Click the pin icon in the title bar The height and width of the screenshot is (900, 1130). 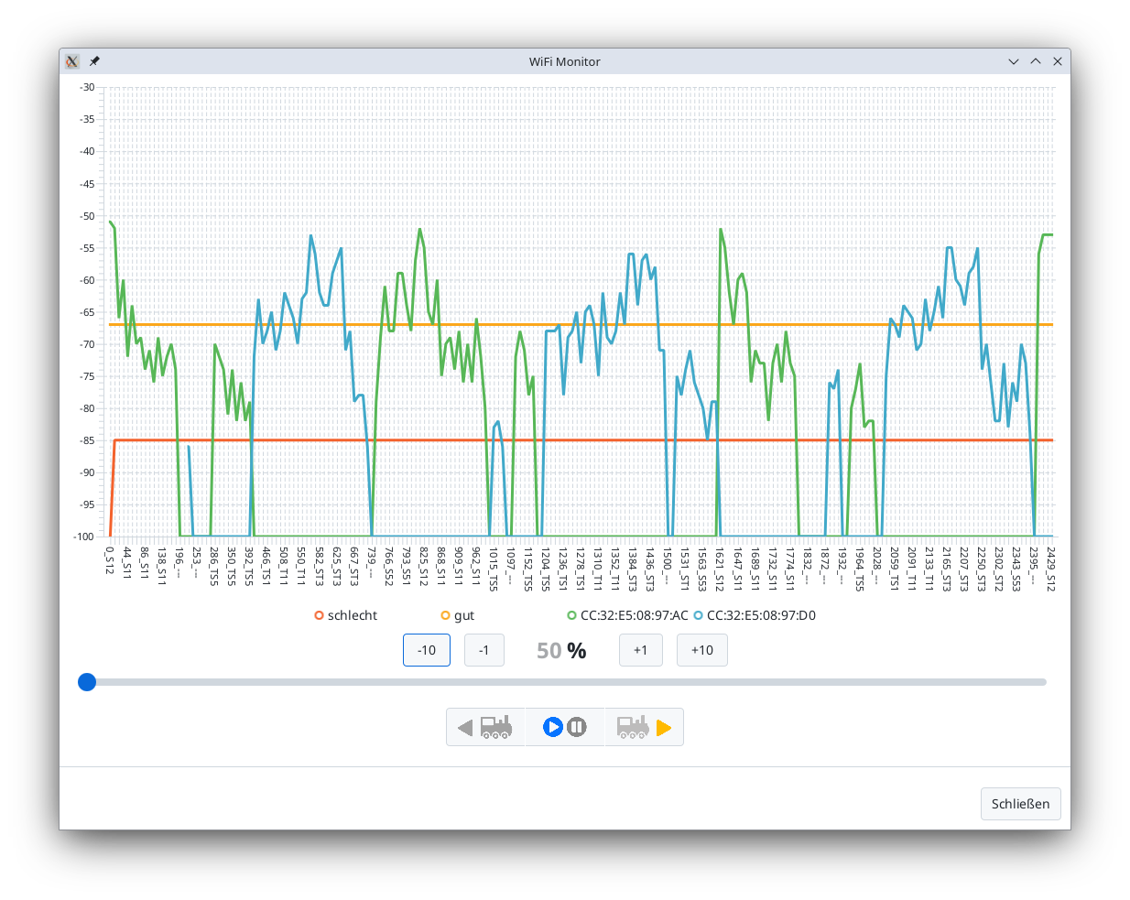92,61
